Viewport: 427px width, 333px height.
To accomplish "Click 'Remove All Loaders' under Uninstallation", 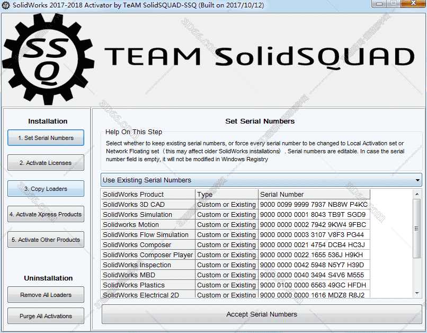I will pos(46,295).
